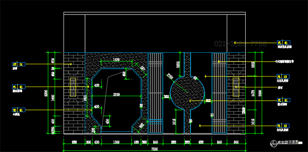The height and width of the screenshot is (152, 308).
Task: Click the 1470 vertical dimension on right
Action: 253,93
